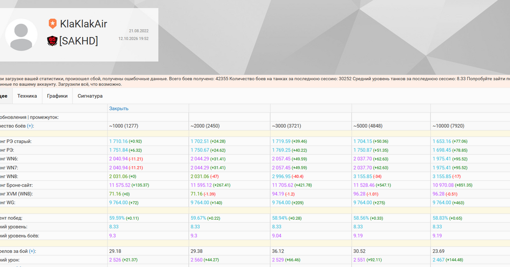This screenshot has width=510, height=267.
Task: Expand plus sign in battle count row
Action: (30, 126)
